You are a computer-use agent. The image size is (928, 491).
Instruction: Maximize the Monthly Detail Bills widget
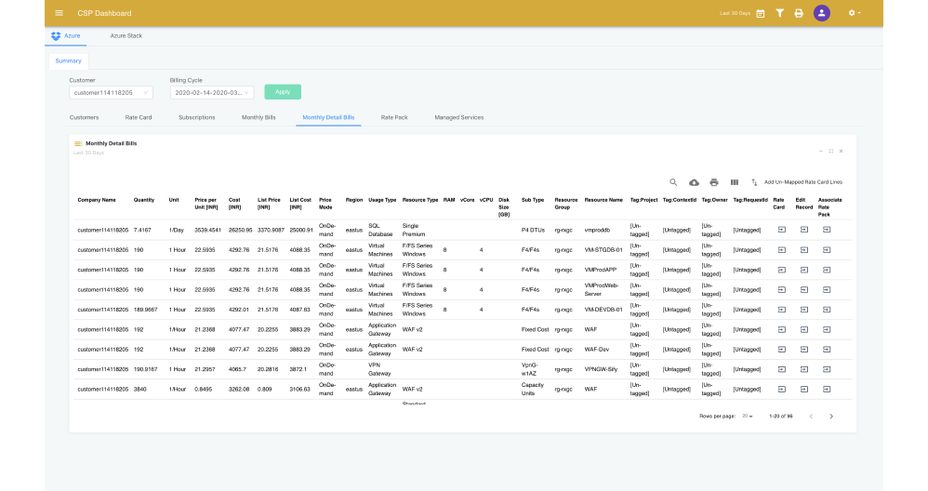coord(831,152)
